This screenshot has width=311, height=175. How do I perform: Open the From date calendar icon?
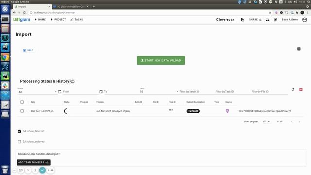pos(60,92)
